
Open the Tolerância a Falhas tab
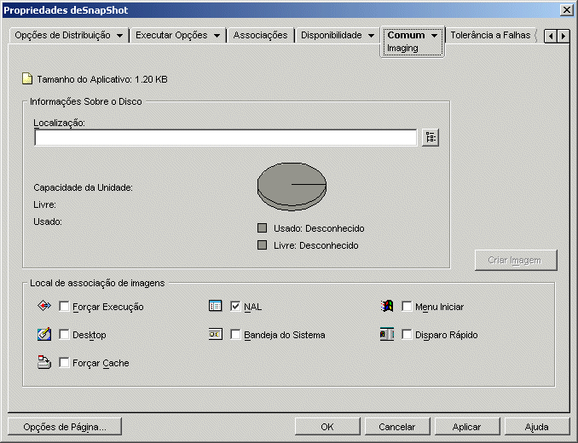[x=490, y=35]
